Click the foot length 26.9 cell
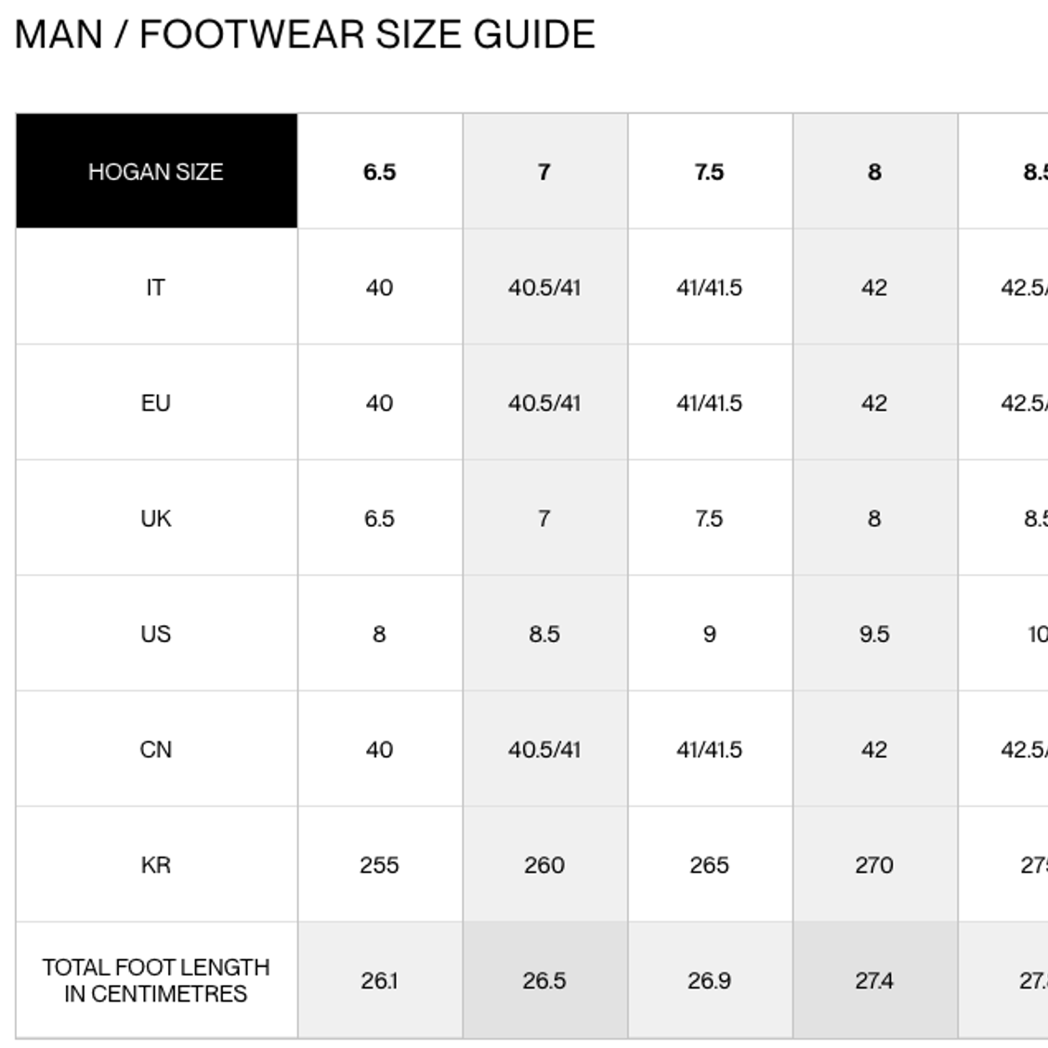Image resolution: width=1048 pixels, height=1048 pixels. [710, 980]
